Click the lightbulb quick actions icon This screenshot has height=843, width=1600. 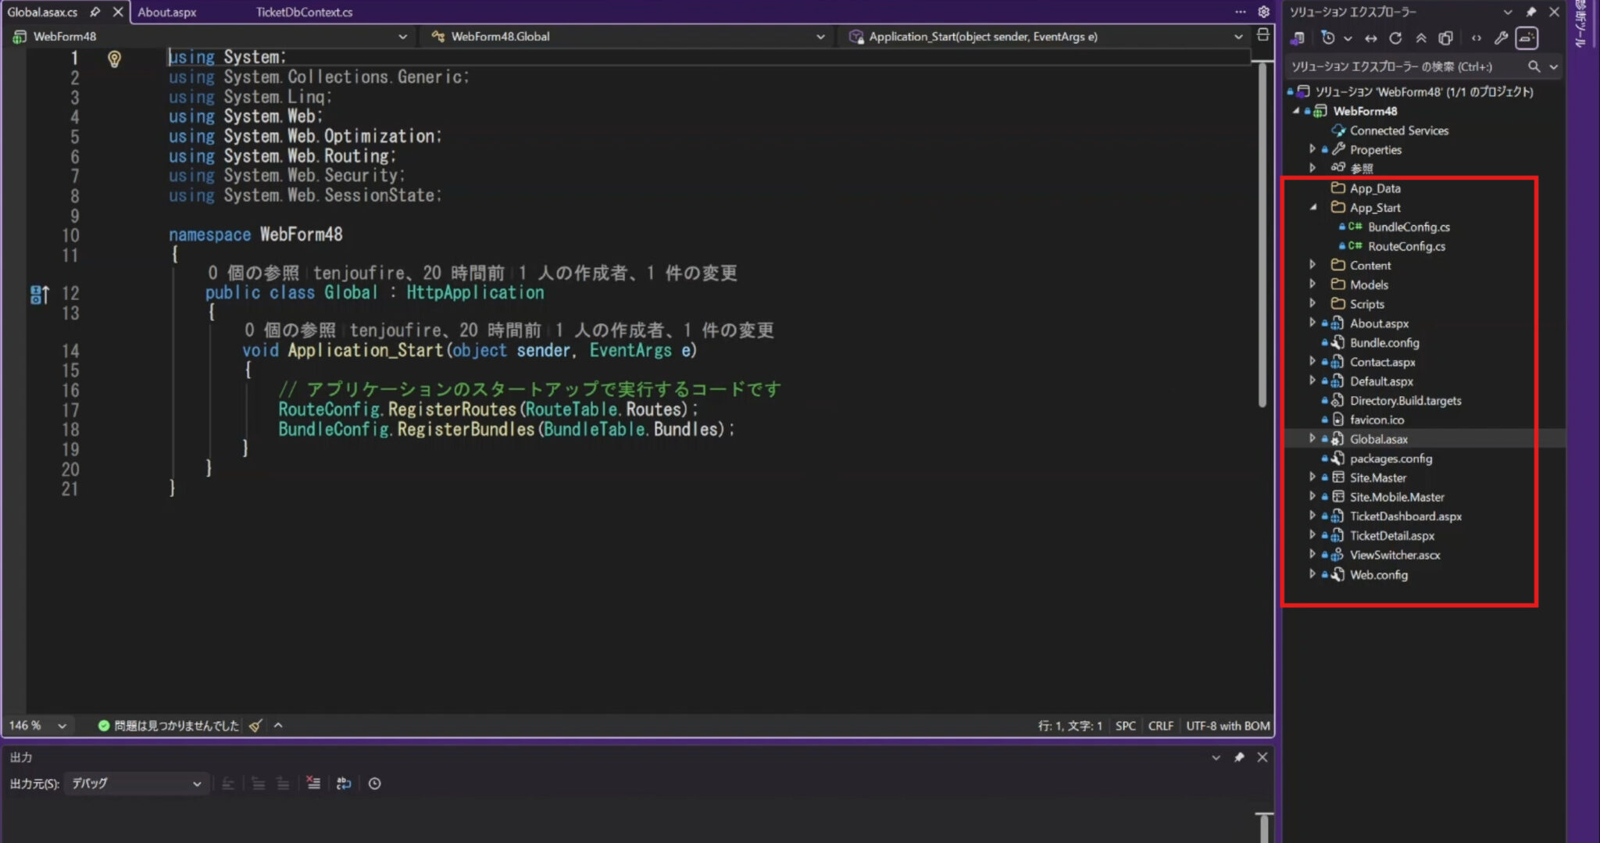[x=115, y=59]
